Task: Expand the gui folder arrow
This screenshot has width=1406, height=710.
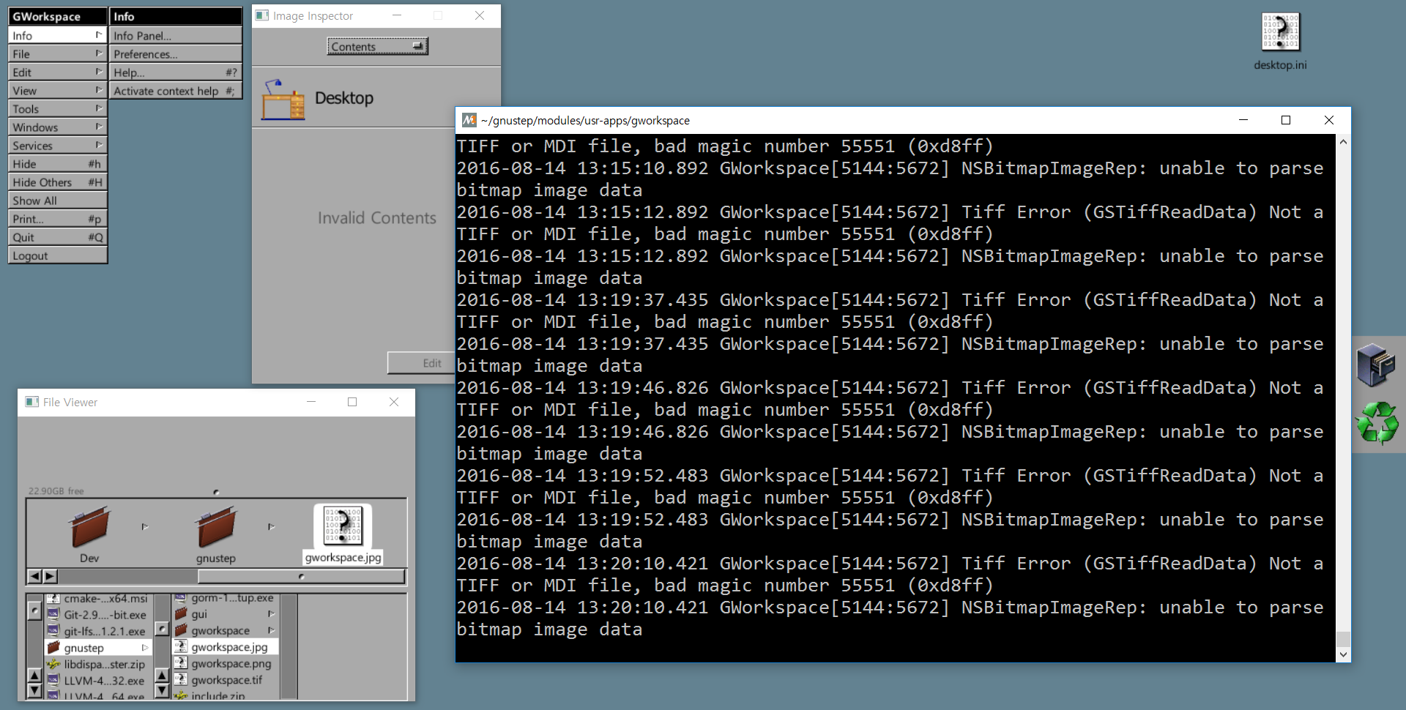Action: click(272, 613)
